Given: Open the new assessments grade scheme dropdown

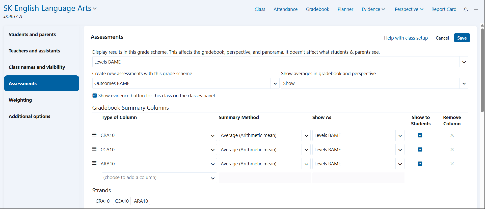Looking at the screenshot, I should point(186,83).
